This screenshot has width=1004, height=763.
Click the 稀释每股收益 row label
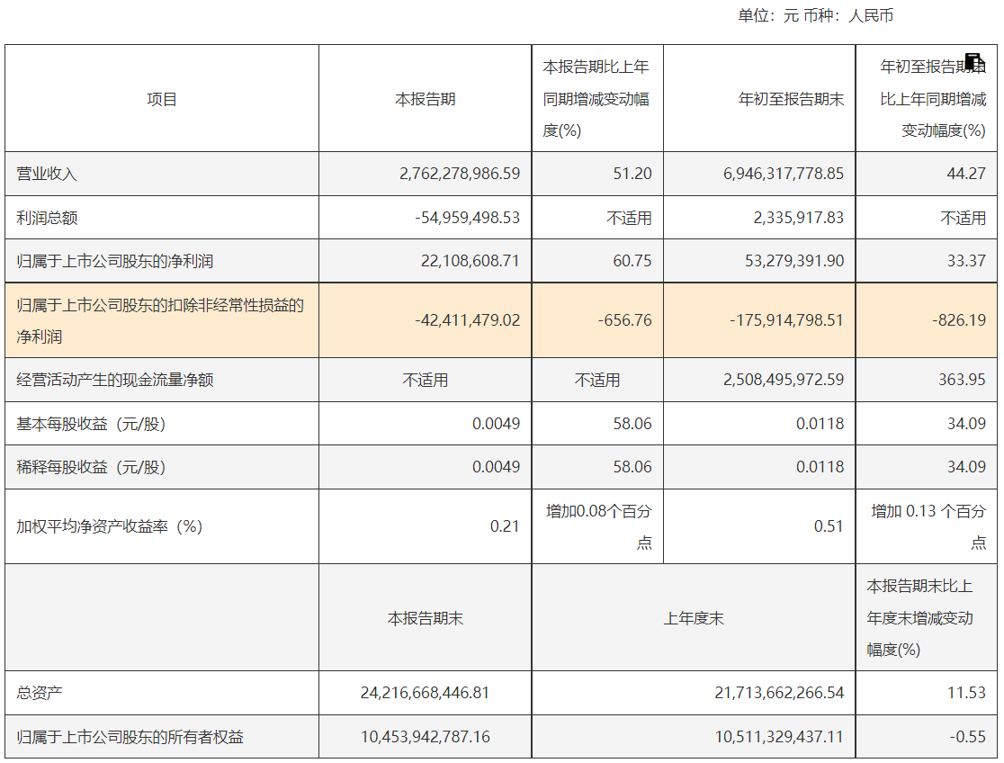91,467
